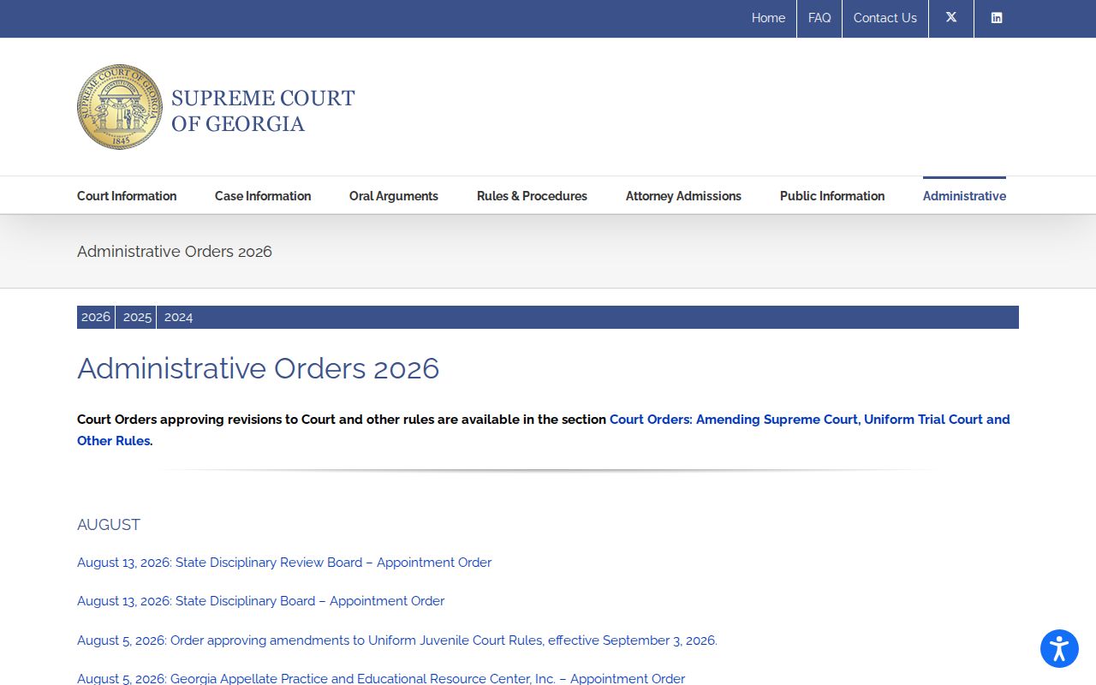Open the Rules & Procedures menu
This screenshot has height=685, width=1096.
point(532,196)
